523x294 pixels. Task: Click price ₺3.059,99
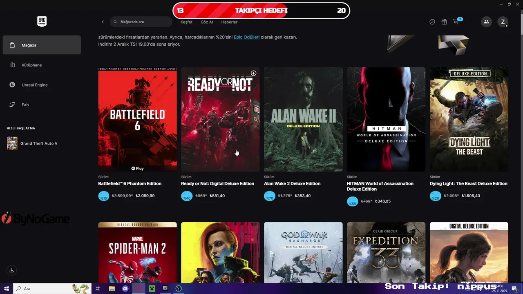(x=145, y=196)
